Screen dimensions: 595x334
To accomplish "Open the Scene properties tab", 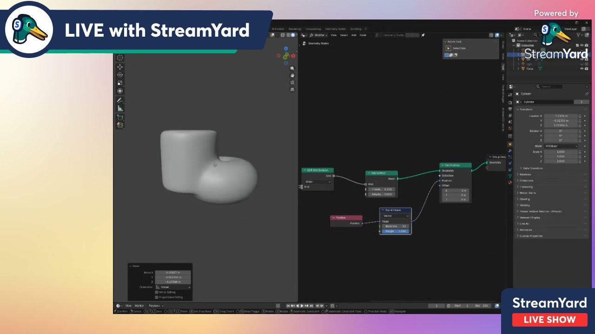I will [510, 122].
